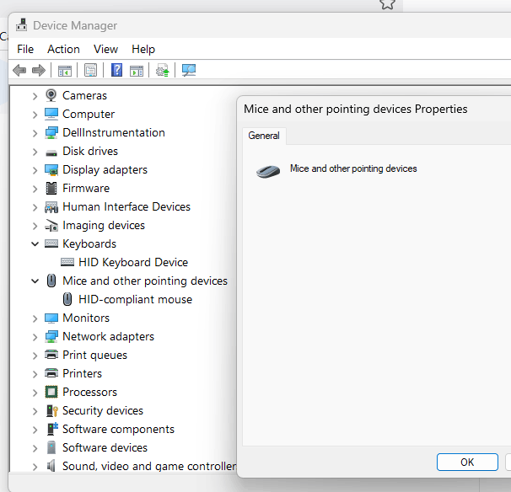Expand the Firmware node

click(x=35, y=189)
